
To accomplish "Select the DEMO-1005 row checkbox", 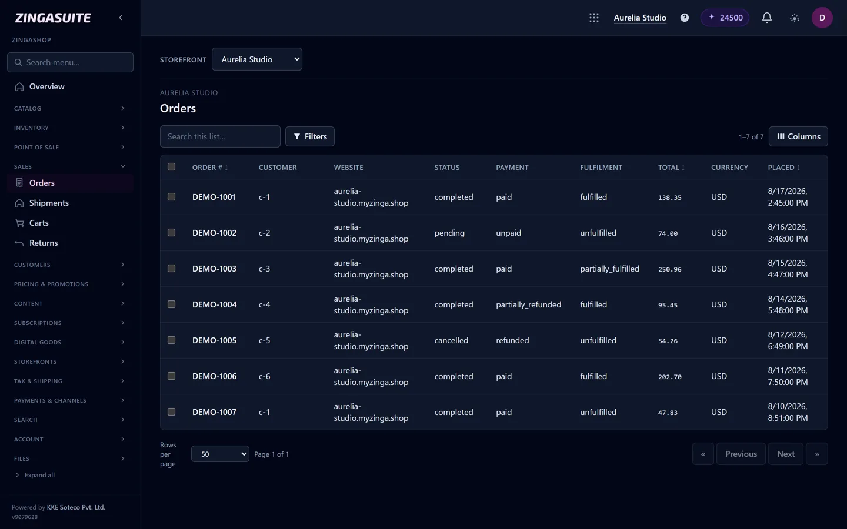I will coord(171,340).
